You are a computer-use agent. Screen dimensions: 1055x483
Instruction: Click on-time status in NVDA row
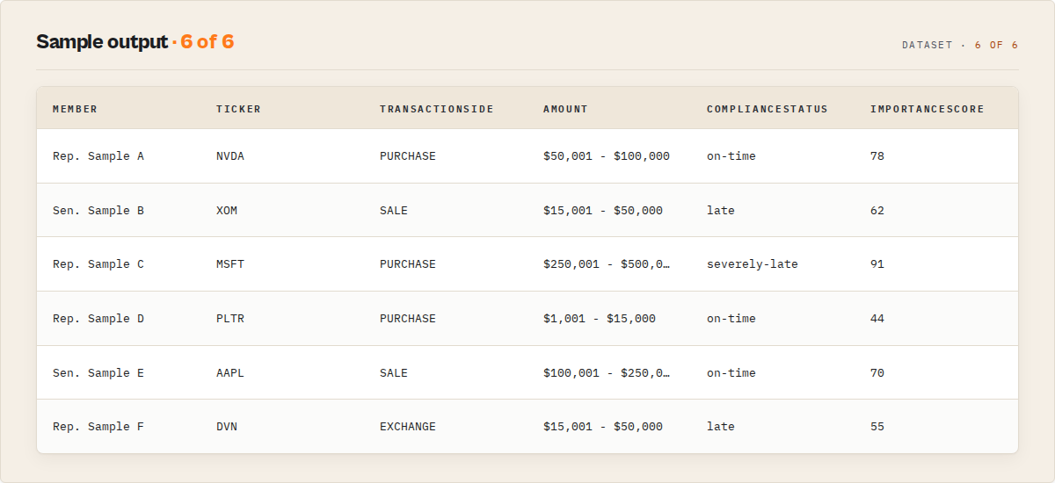[x=731, y=156]
